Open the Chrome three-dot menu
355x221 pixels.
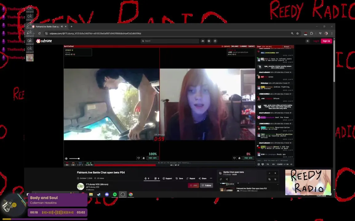[332, 33]
